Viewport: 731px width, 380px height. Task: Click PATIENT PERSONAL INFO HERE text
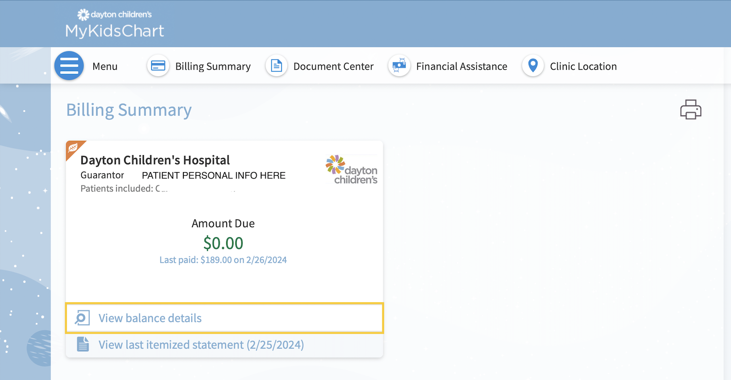point(213,175)
